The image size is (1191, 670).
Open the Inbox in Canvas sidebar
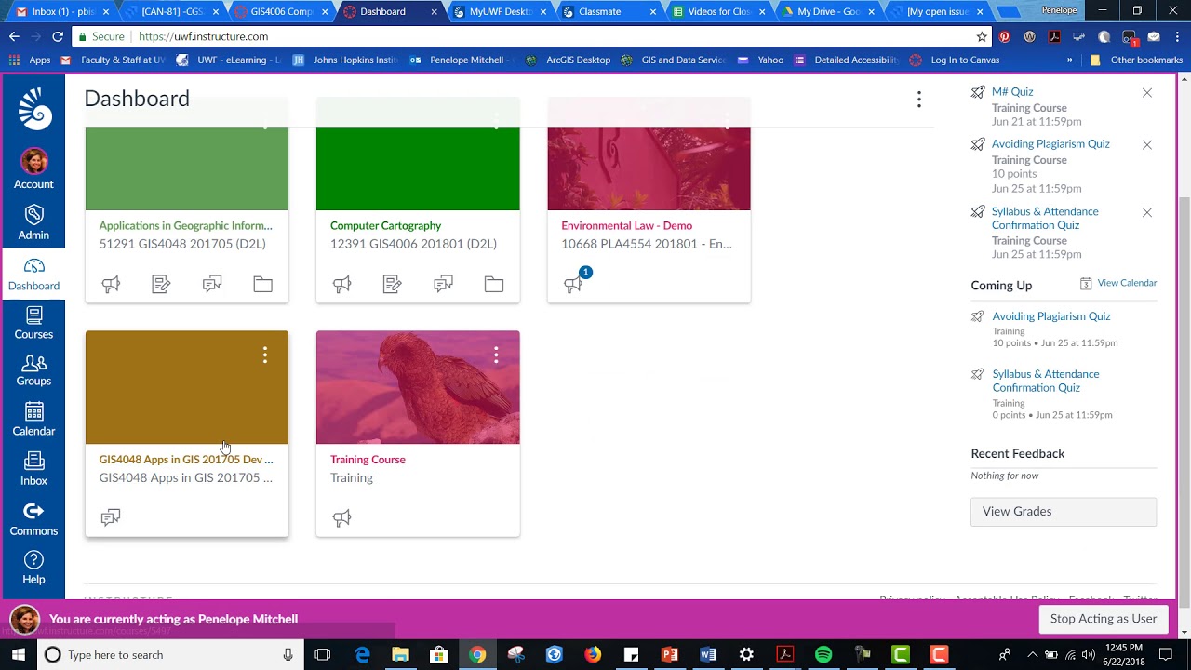coord(33,468)
